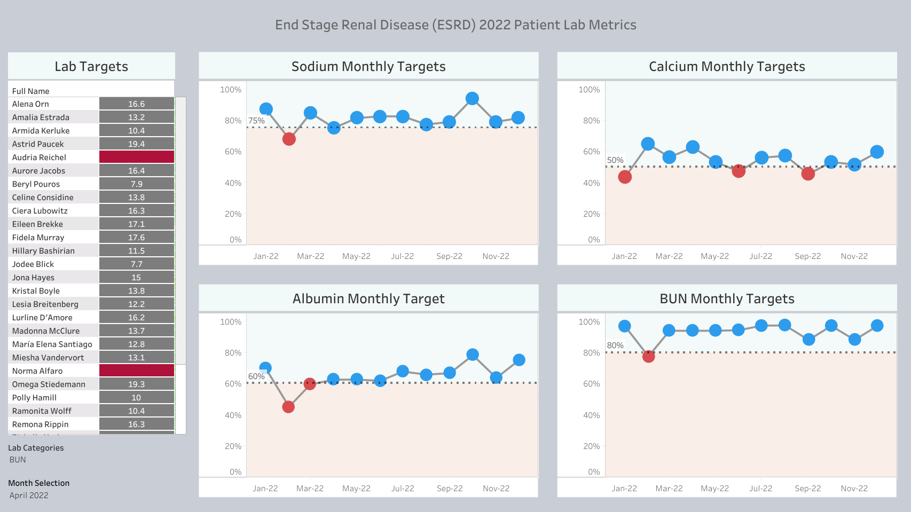Screen dimensions: 911x512
Task: Click Norma Alfaro's red value cell
Action: click(x=137, y=371)
